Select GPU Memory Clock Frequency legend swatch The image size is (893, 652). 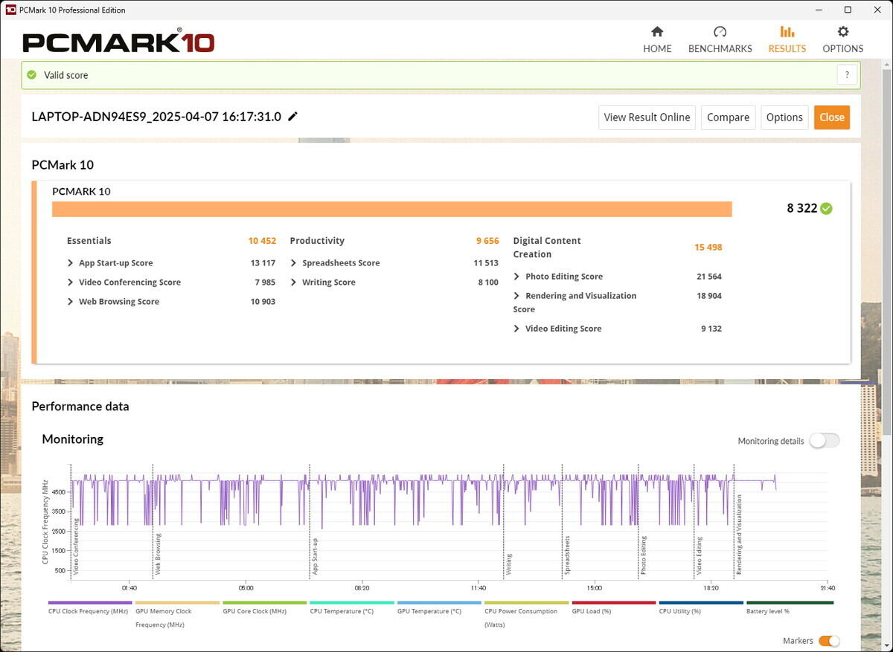click(177, 603)
